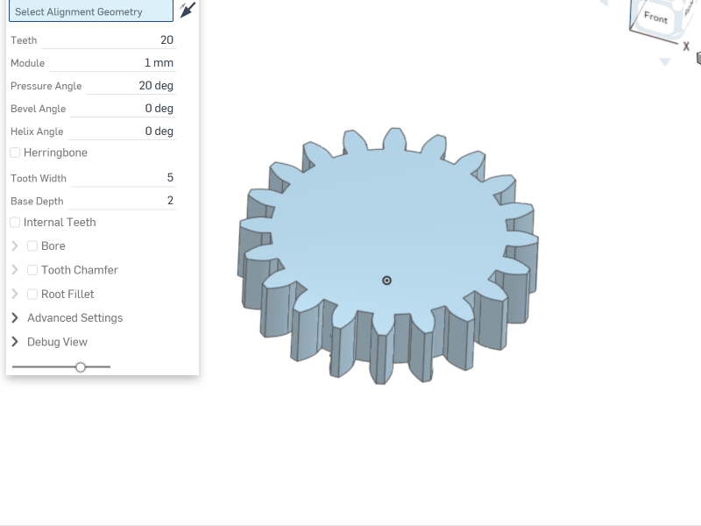Screen dimensions: 701x526
Task: Click the preview slider handle
Action: click(81, 367)
